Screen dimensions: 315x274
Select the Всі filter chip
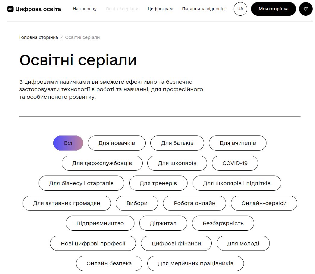point(68,143)
